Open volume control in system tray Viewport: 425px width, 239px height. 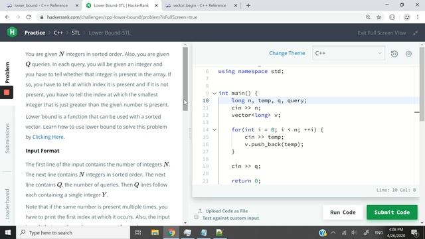click(x=354, y=232)
